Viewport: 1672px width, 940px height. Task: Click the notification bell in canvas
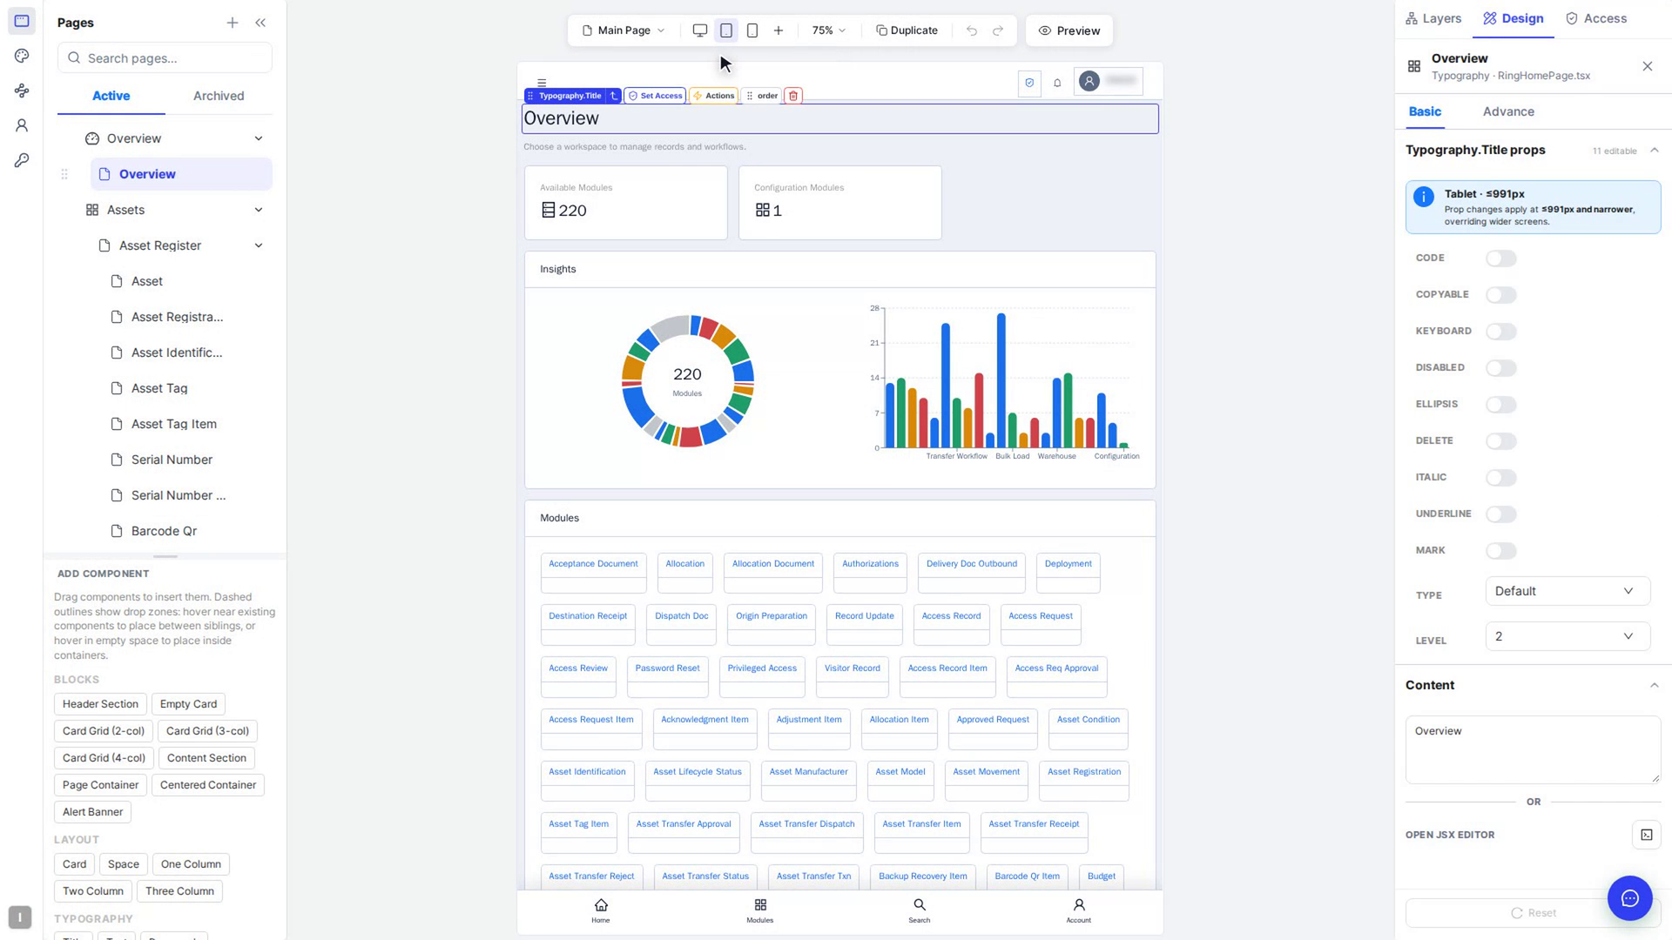tap(1057, 83)
